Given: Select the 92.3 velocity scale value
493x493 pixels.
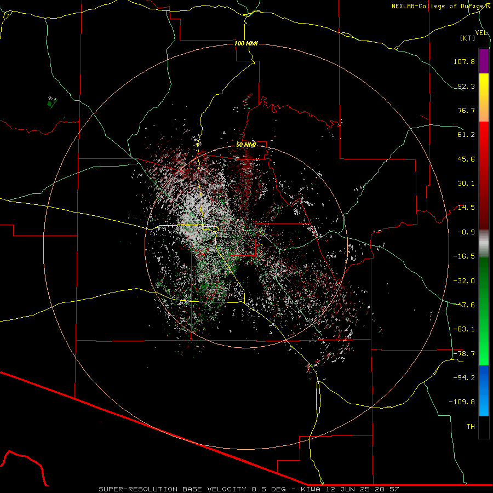Looking at the screenshot, I should point(466,86).
